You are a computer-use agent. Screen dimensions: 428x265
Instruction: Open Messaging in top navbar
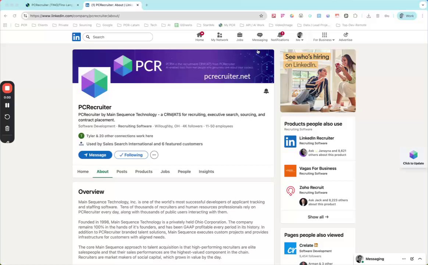coord(260,36)
